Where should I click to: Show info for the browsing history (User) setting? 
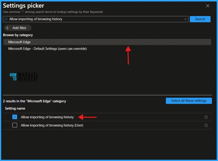206,125
